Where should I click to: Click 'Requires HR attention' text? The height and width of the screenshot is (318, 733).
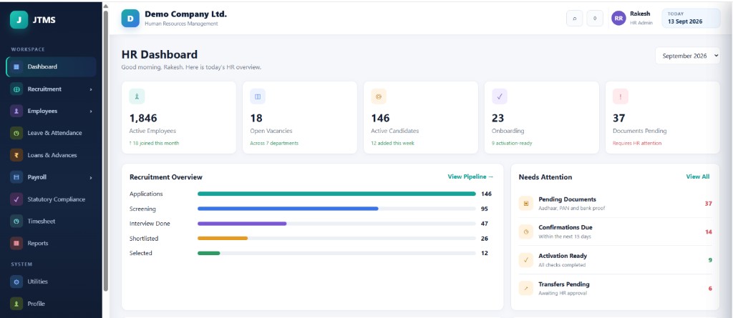[637, 144]
